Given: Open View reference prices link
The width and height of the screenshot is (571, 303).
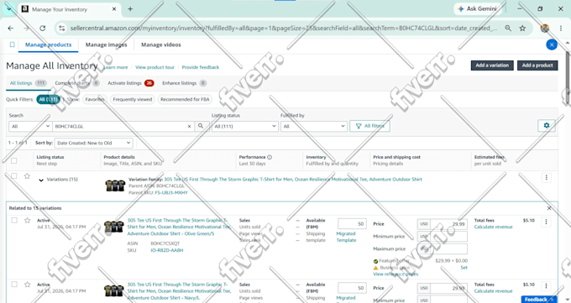Looking at the screenshot, I should pos(396,274).
